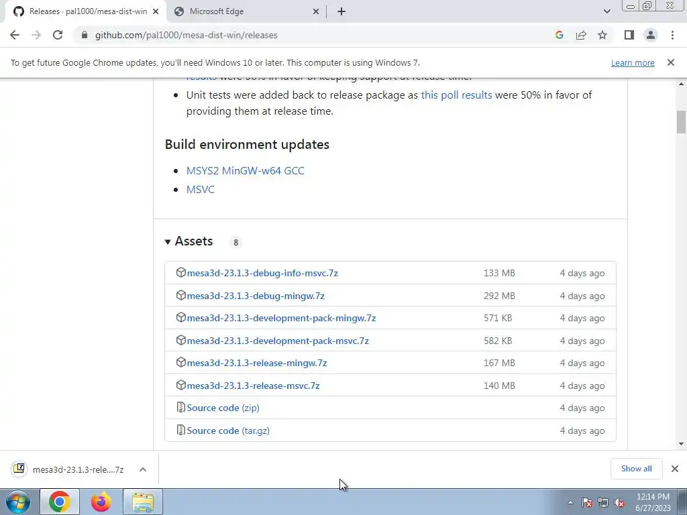The image size is (687, 515).
Task: Open Firefox from the taskbar
Action: click(101, 502)
